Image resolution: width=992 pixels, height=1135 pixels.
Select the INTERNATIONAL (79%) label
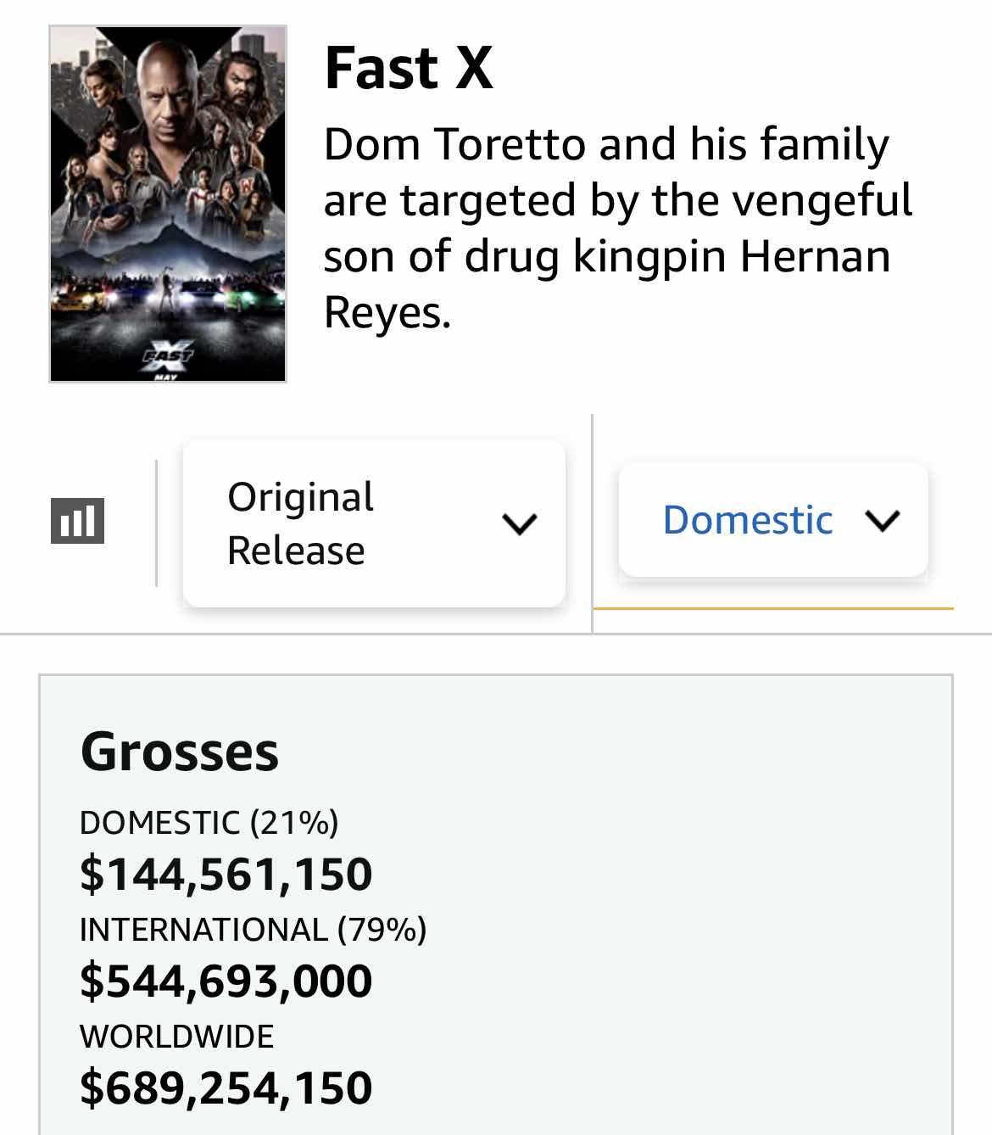pyautogui.click(x=253, y=930)
